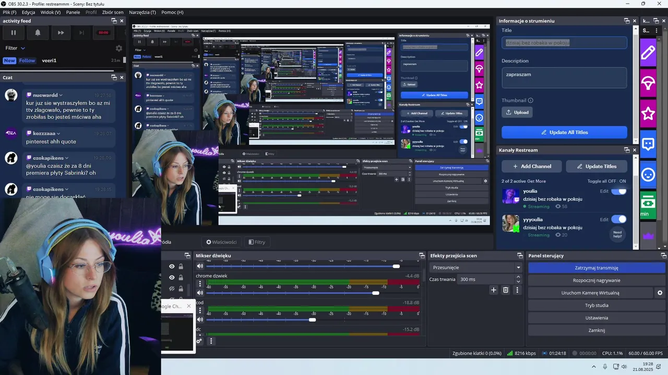Click Add Channel button
Viewport: 668px width, 375px height.
click(x=532, y=166)
